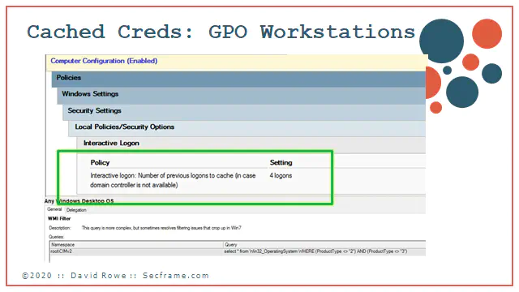Click the Policy column header
The height and width of the screenshot is (292, 519).
100,162
